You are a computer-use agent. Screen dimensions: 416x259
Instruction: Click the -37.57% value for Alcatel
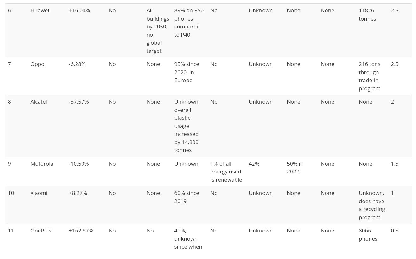(x=79, y=102)
